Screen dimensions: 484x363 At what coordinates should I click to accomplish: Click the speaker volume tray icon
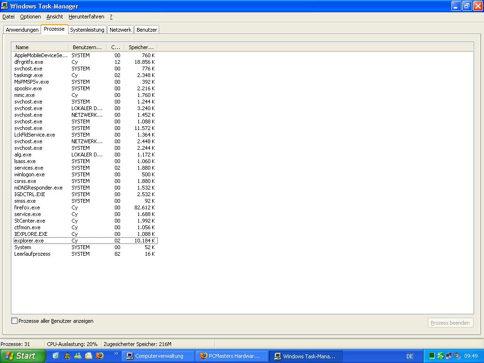coord(457,356)
